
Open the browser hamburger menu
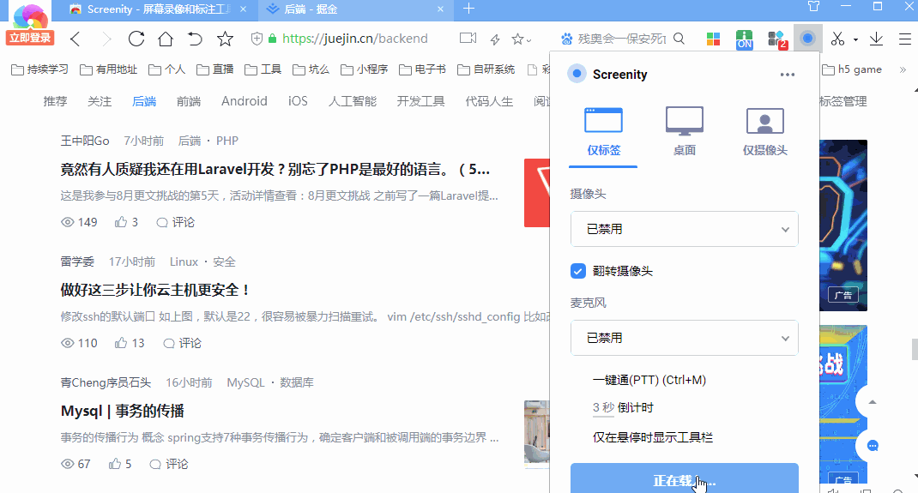tap(905, 39)
